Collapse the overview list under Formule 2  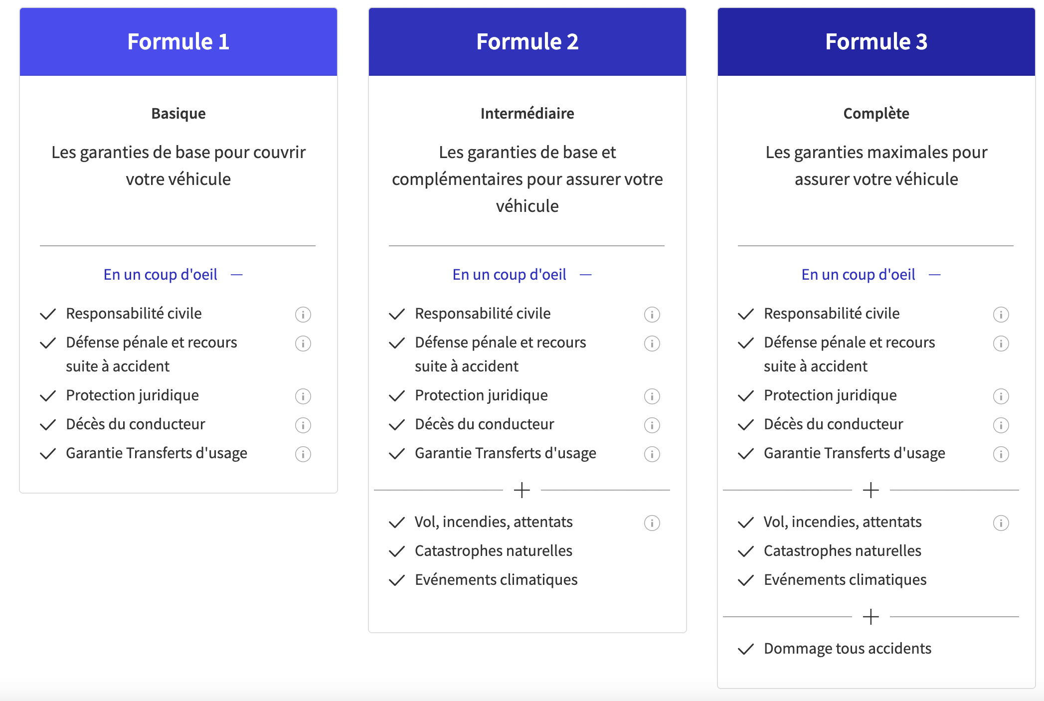point(586,274)
